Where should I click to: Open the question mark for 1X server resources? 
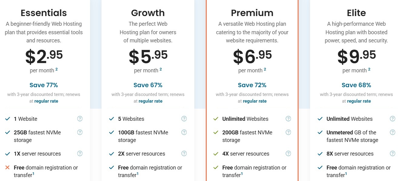[x=80, y=153]
